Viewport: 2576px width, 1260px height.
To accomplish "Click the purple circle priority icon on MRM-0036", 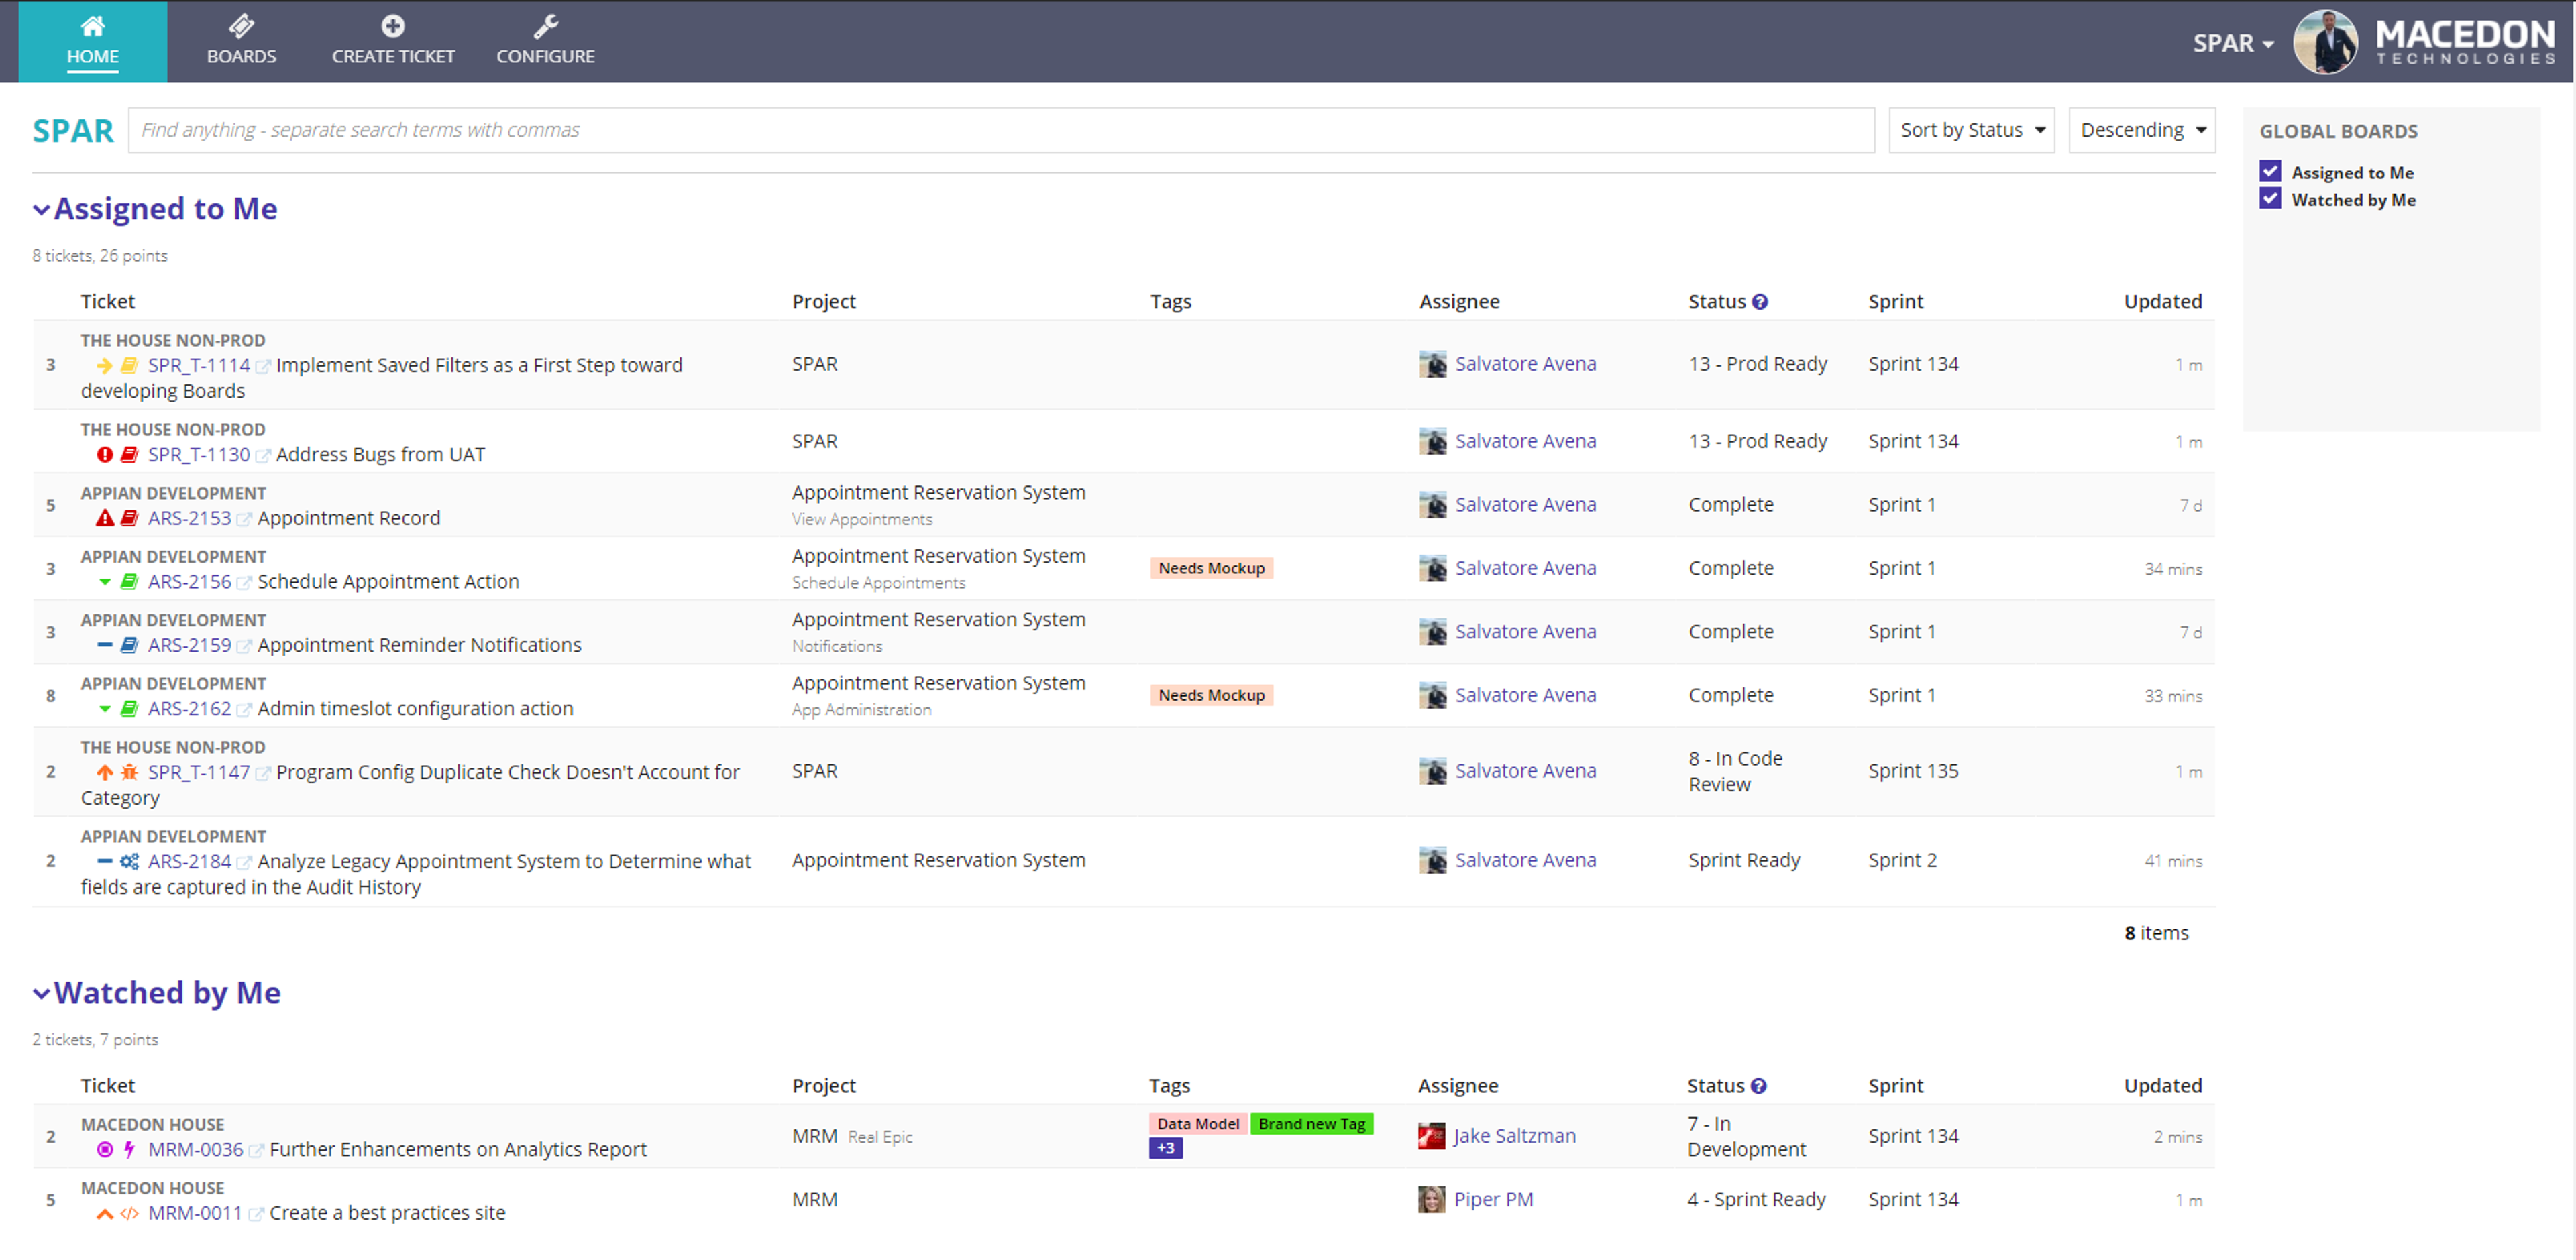I will coord(104,1150).
